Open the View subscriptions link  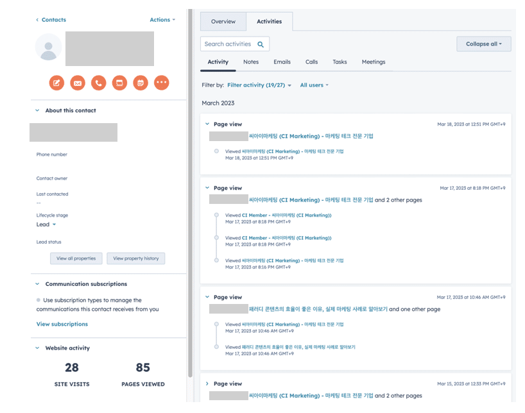(62, 324)
